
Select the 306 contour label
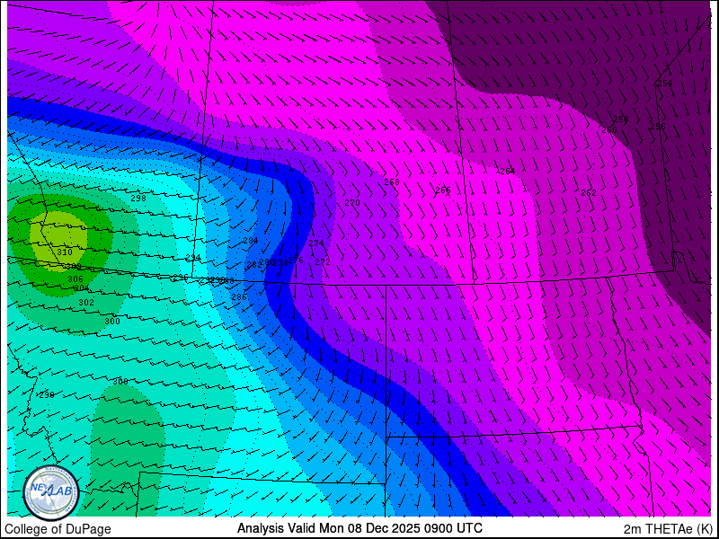click(x=75, y=278)
